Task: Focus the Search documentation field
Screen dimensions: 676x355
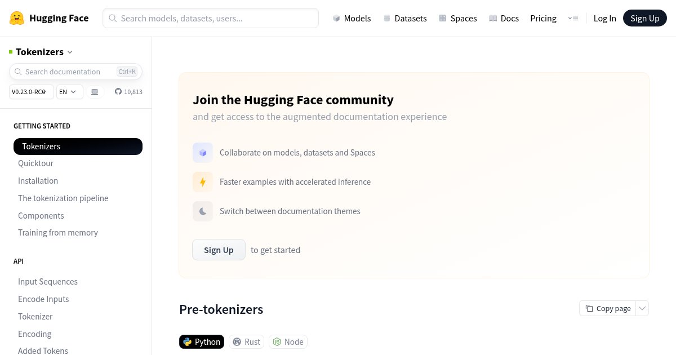Action: click(75, 72)
